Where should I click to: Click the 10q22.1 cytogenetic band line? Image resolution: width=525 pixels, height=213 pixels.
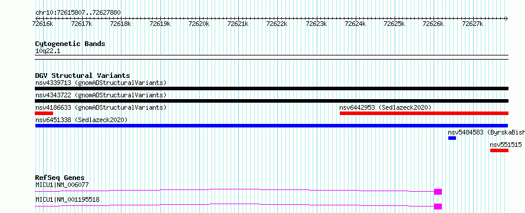pos(271,57)
